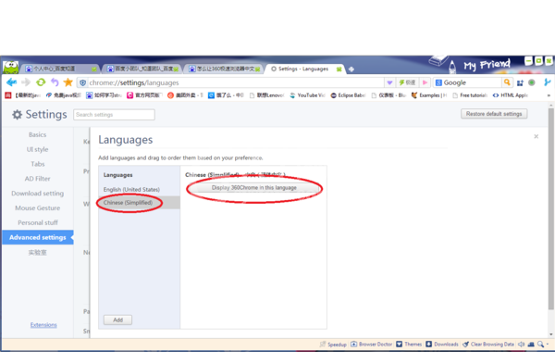Click the grey forward arrow
Image resolution: width=555 pixels, height=352 pixels.
[x=26, y=82]
